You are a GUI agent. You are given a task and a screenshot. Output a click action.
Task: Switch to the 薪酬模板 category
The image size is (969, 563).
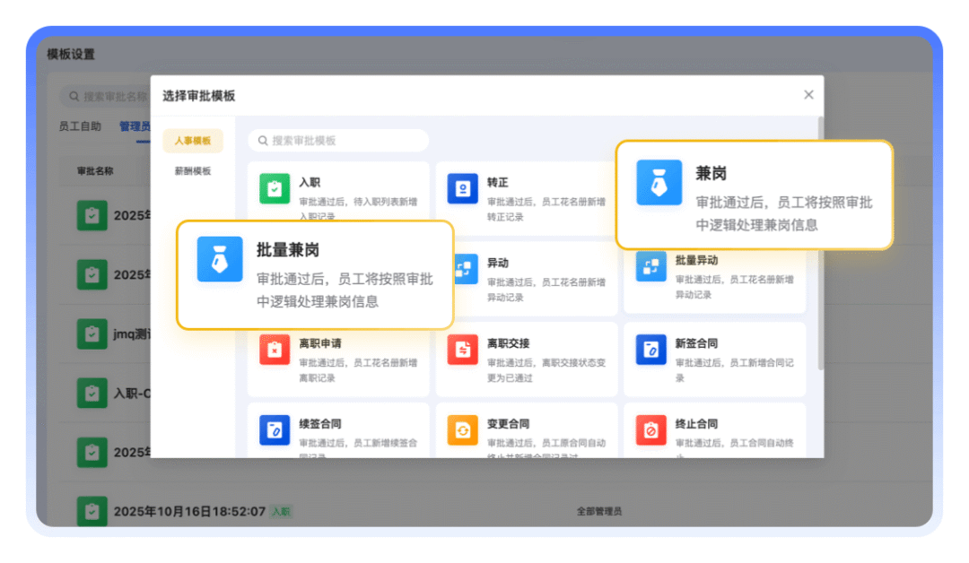coord(193,171)
